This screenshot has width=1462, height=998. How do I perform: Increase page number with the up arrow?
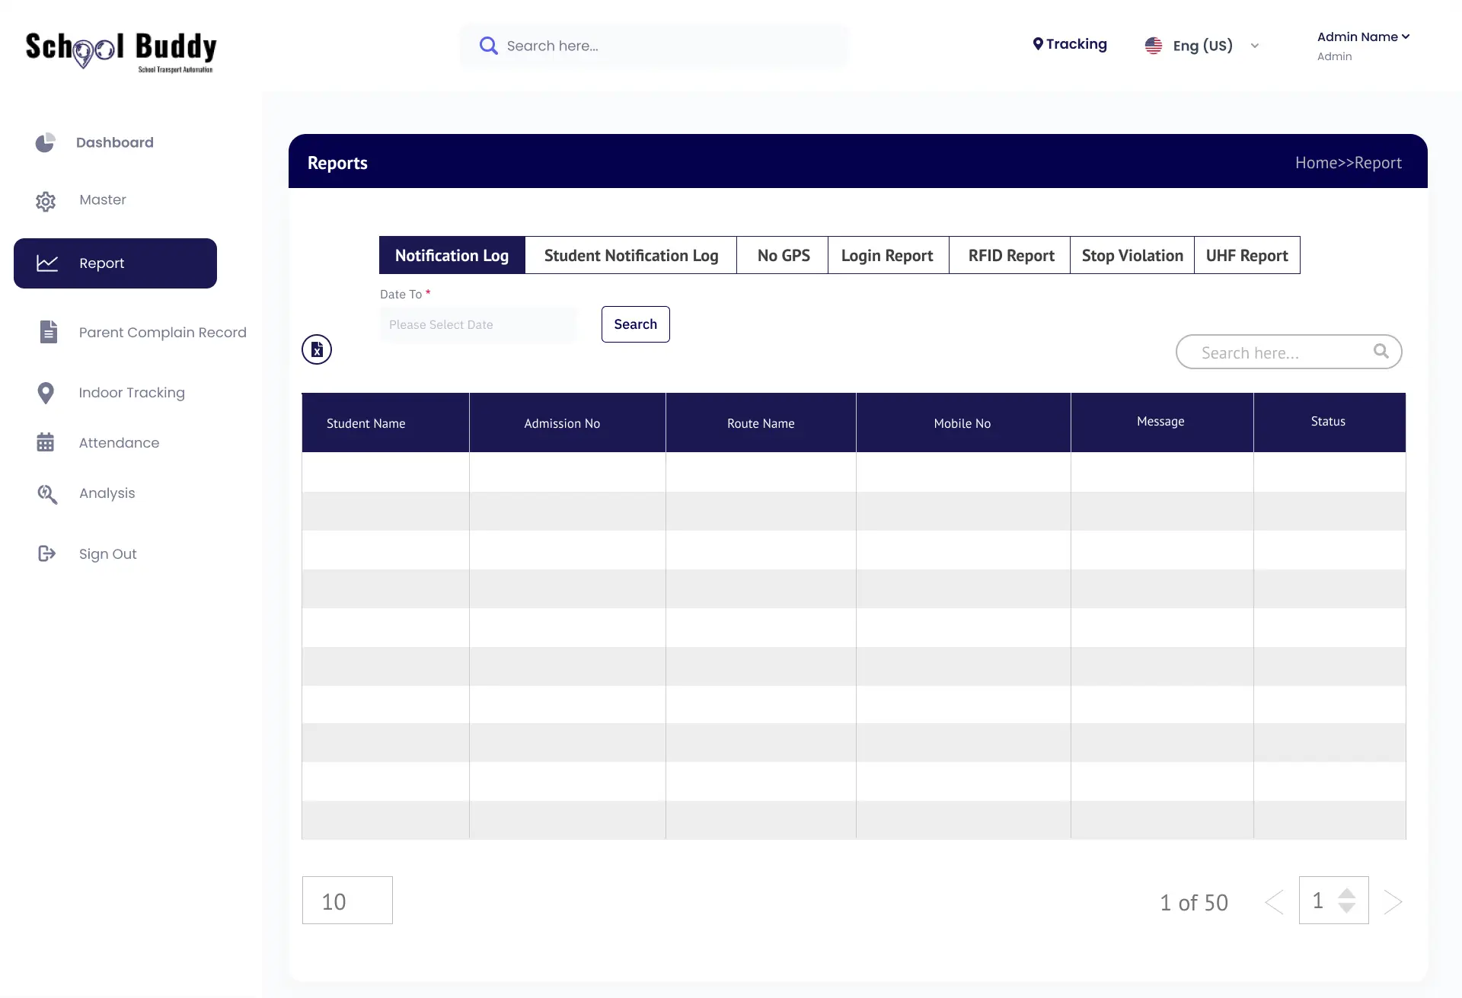tap(1347, 893)
